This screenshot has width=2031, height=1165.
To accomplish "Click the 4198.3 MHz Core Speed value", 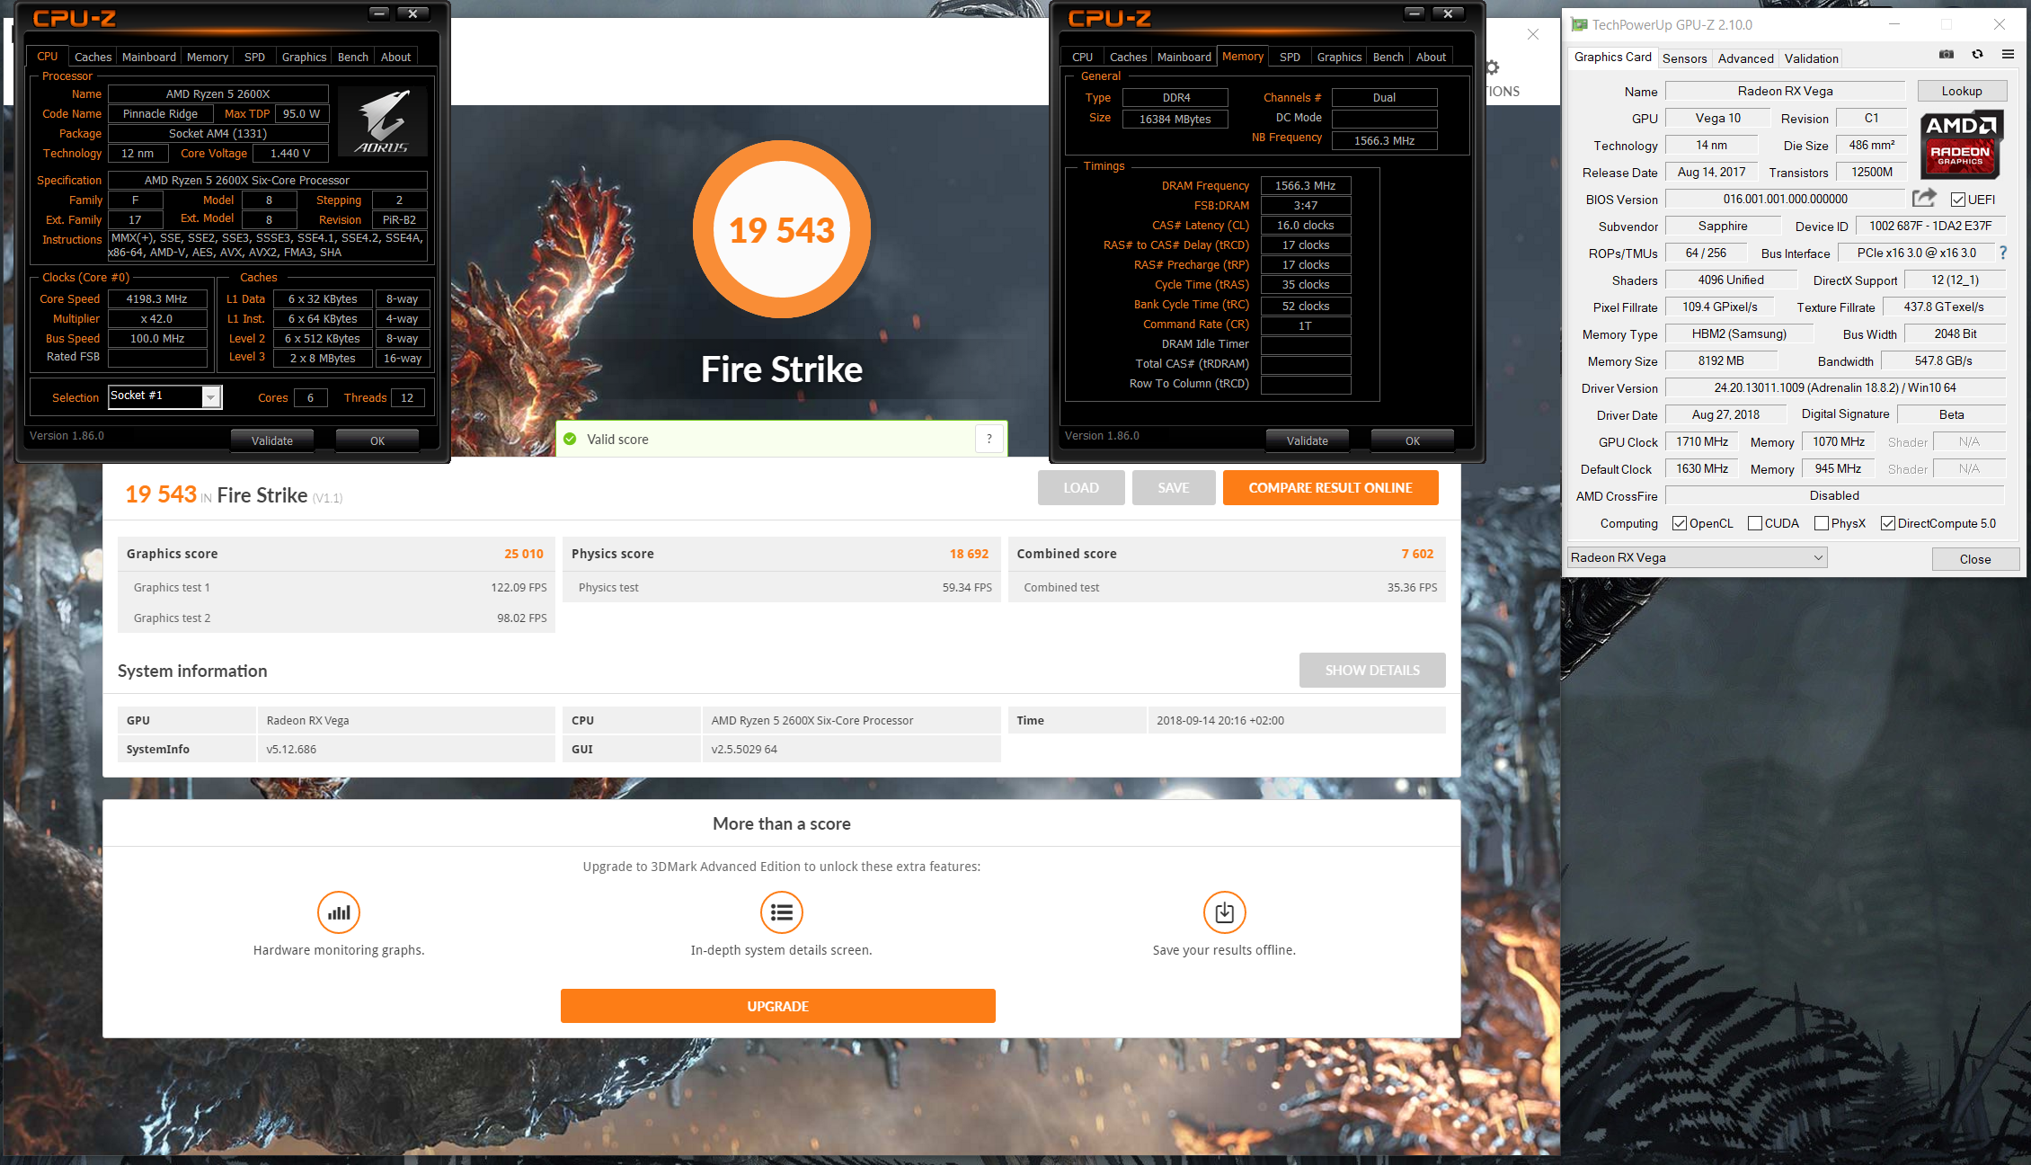I will (x=157, y=298).
